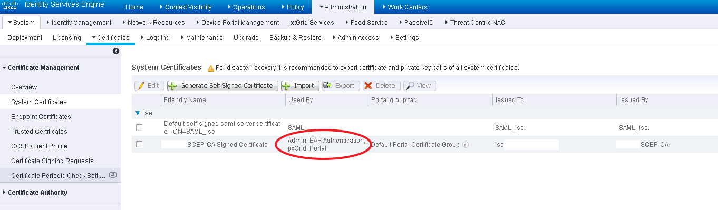Click the Import button
Screen dimensions: 718x210
click(x=300, y=85)
